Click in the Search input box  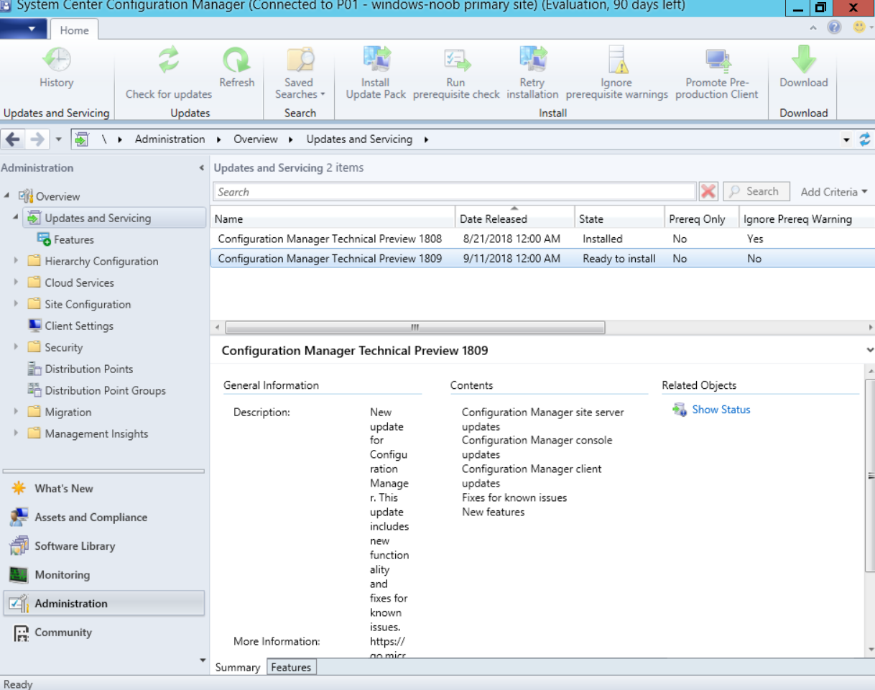tap(454, 192)
